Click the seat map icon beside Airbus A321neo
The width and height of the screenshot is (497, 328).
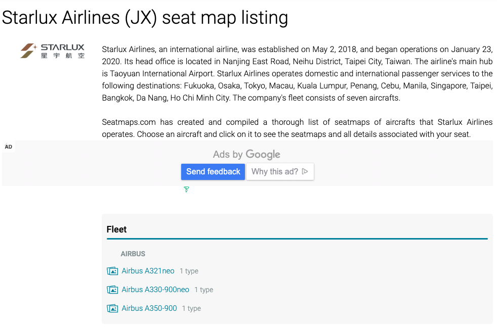112,271
